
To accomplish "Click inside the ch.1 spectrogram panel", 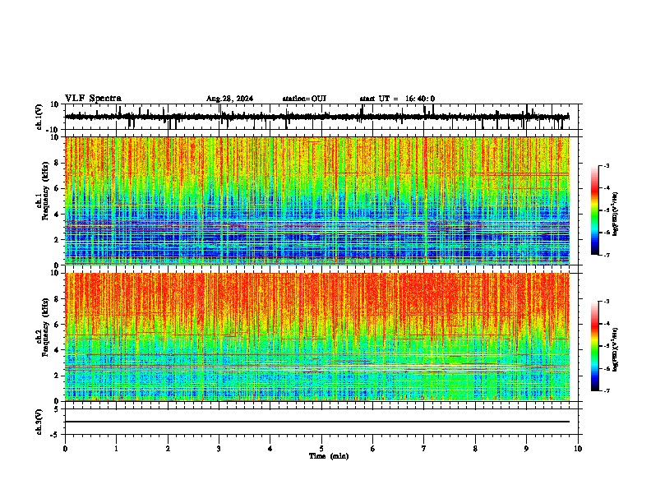I will [x=317, y=201].
